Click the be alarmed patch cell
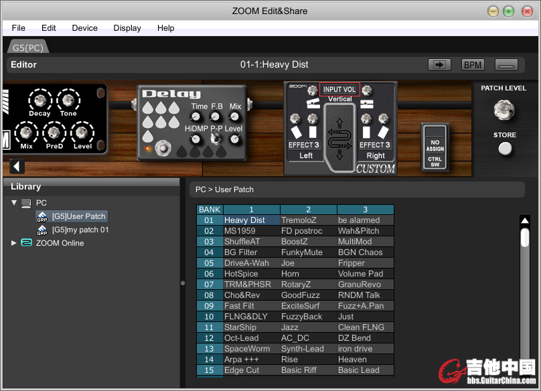 [366, 220]
